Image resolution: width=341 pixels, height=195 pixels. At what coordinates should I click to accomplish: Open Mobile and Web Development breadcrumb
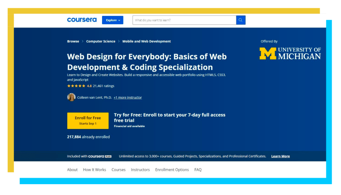[146, 41]
